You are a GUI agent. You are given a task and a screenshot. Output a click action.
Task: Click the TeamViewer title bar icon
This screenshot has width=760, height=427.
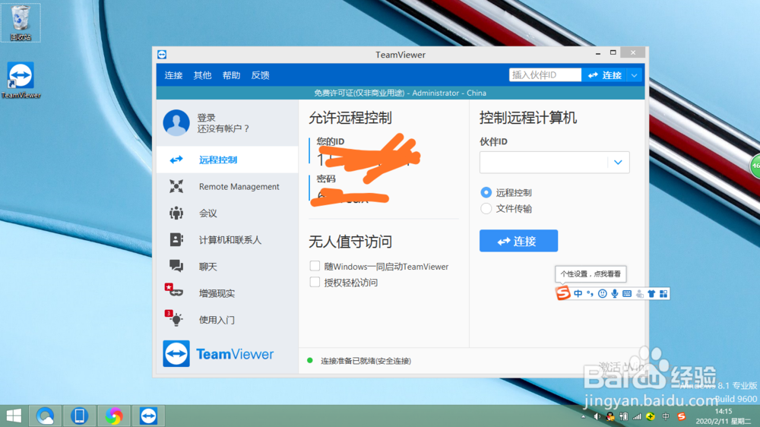pyautogui.click(x=162, y=54)
